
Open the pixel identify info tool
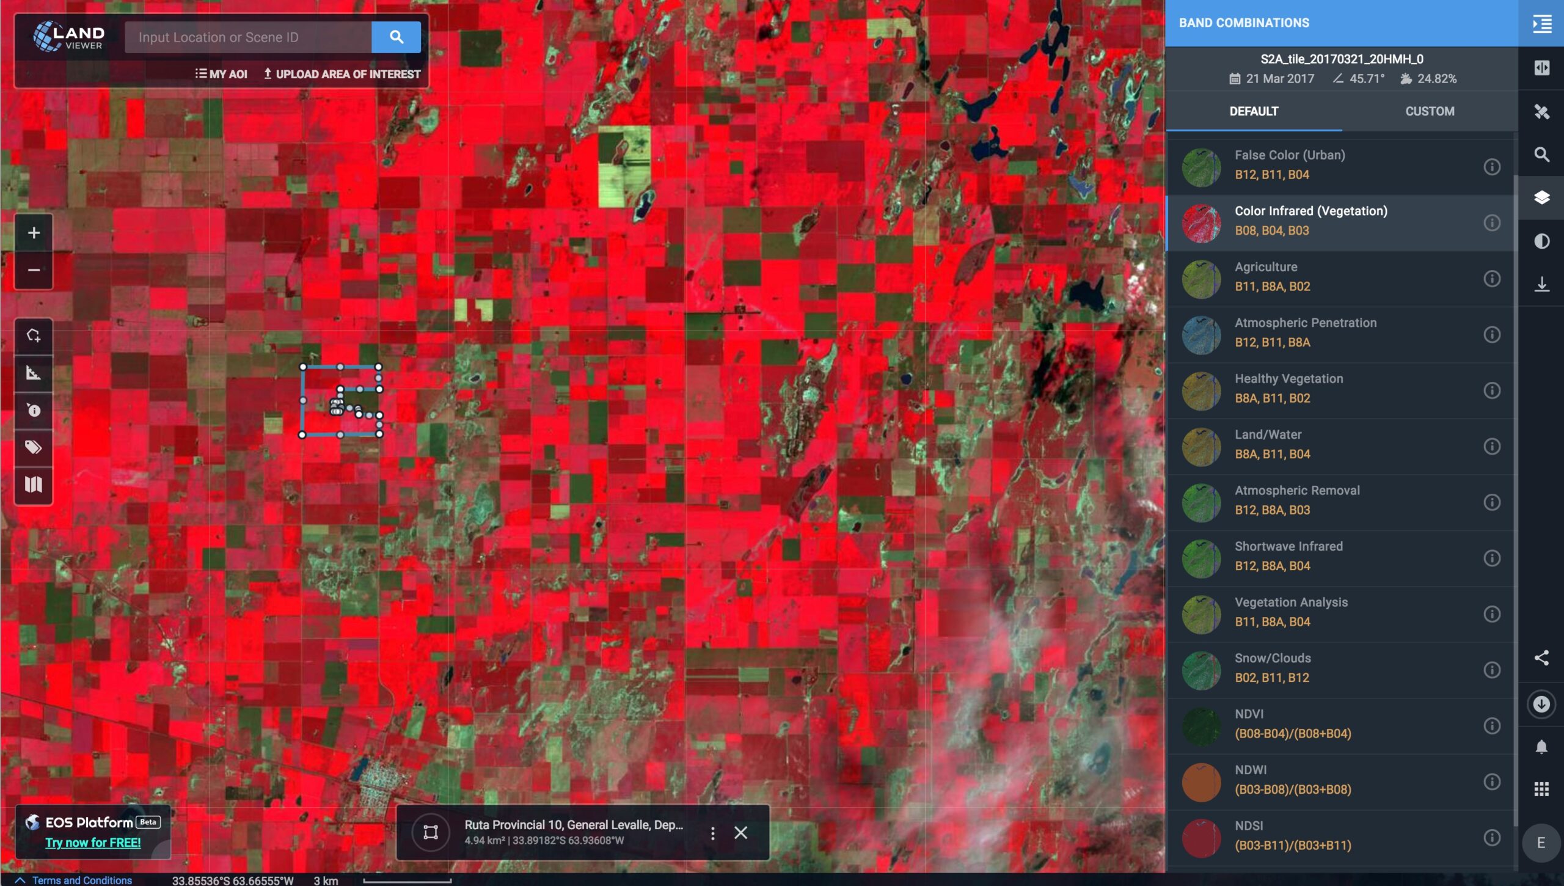pos(34,410)
